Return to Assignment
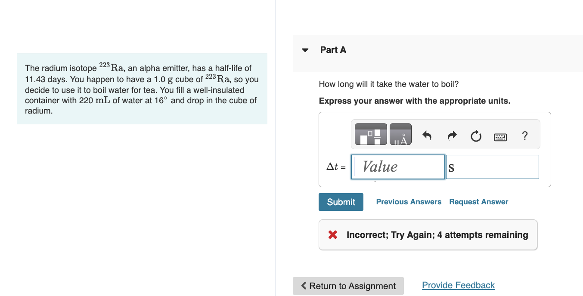The width and height of the screenshot is (583, 296). [x=348, y=286]
